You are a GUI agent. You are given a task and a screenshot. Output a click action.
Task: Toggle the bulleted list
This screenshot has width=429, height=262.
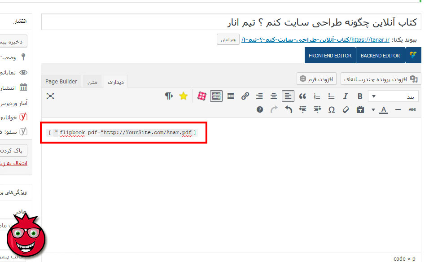click(331, 96)
